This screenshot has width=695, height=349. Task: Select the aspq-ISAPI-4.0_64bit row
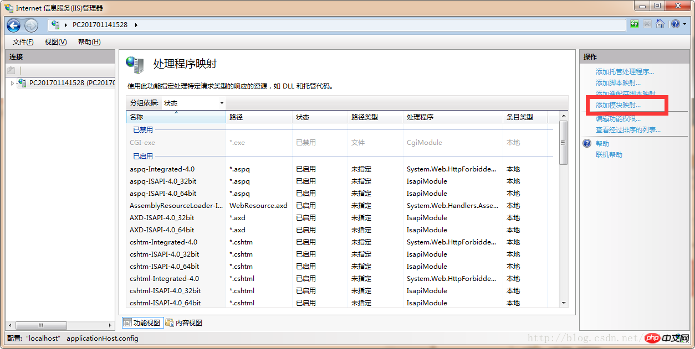[x=342, y=194]
